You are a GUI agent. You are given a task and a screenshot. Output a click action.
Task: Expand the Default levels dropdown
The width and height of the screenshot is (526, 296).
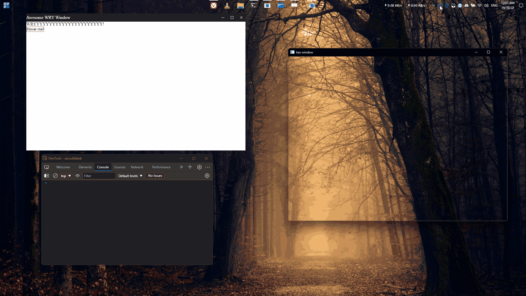click(130, 176)
